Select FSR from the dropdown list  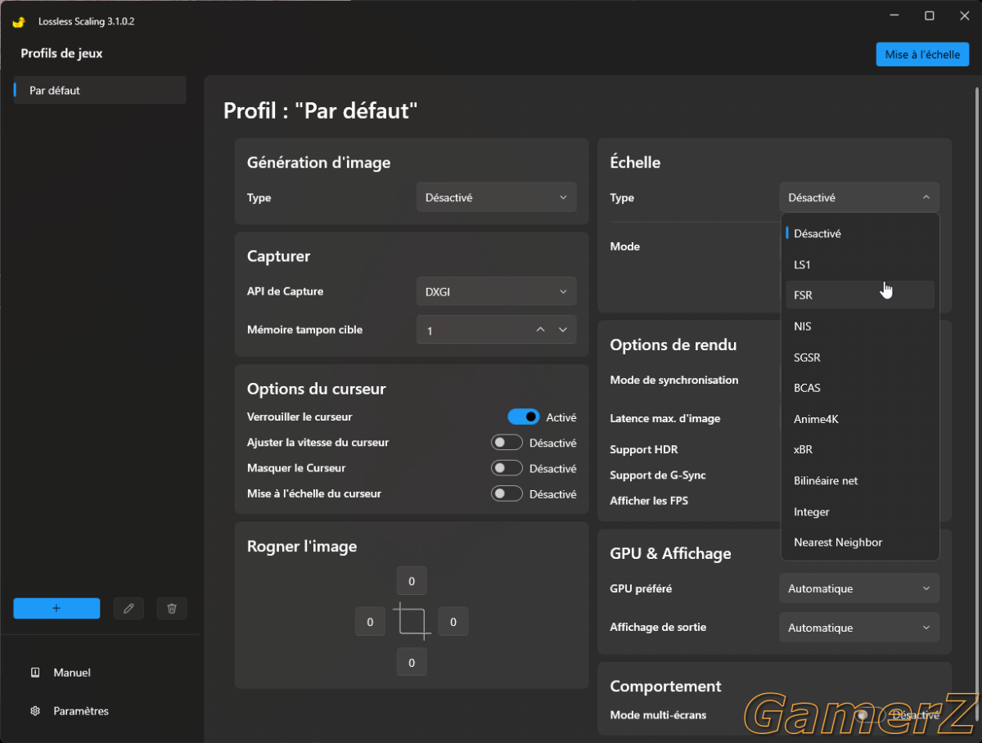coord(860,295)
